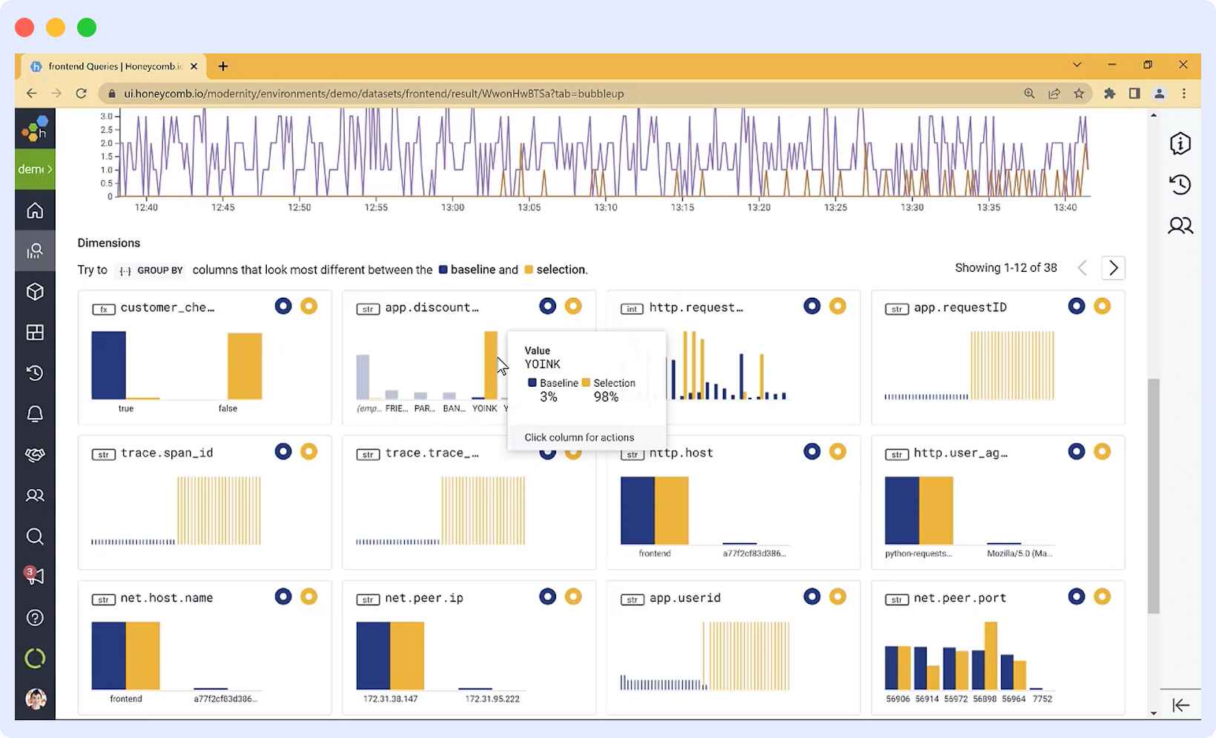1216x738 pixels.
Task: Open alerts with the bell icon
Action: pyautogui.click(x=34, y=413)
